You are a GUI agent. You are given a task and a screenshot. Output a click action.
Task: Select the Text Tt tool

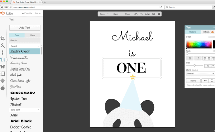[3, 60]
